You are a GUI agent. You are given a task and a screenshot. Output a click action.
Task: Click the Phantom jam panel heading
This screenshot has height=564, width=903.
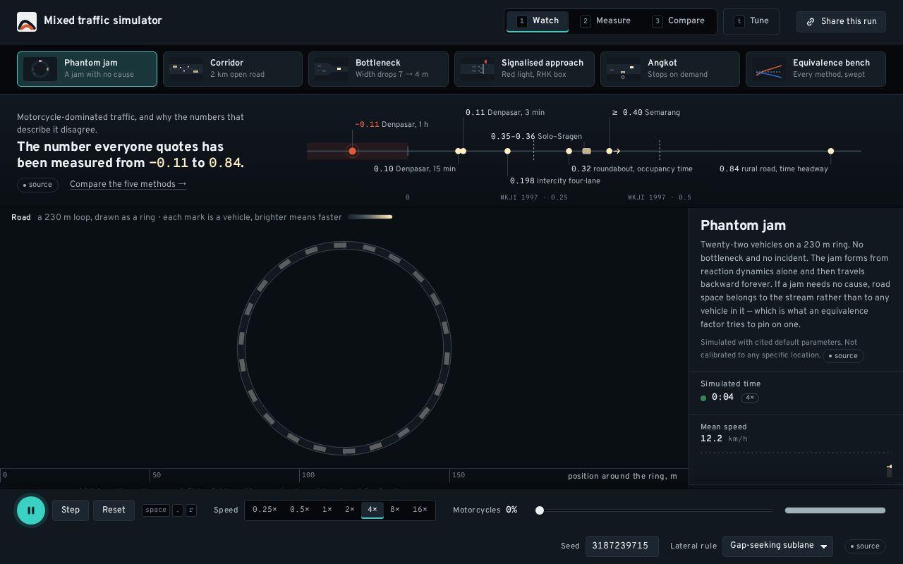click(x=743, y=226)
